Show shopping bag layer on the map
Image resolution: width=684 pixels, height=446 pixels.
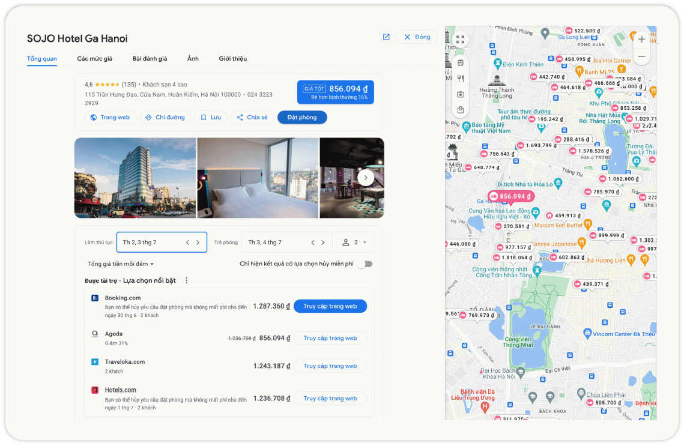coord(460,110)
